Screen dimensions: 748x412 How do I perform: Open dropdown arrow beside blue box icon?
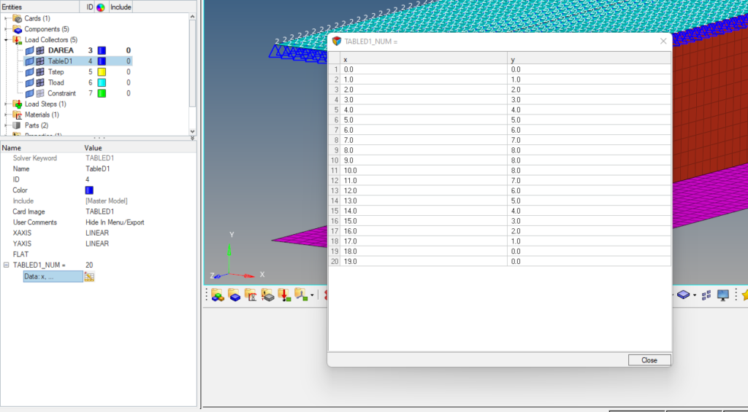click(695, 295)
